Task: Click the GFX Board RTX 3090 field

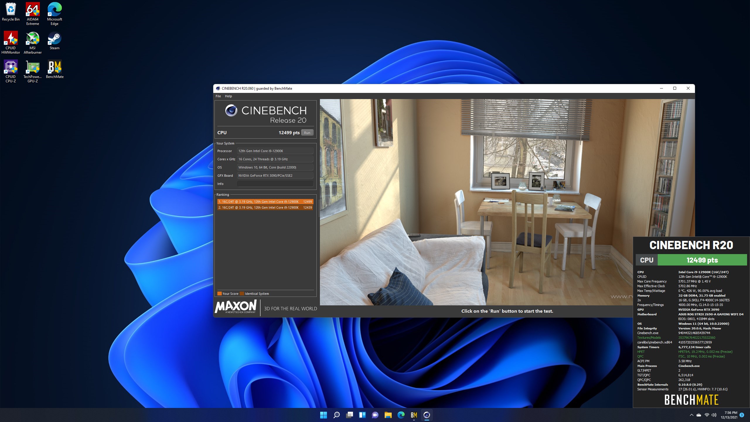Action: pos(275,176)
